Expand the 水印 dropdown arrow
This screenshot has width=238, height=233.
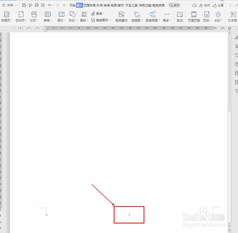(221, 20)
